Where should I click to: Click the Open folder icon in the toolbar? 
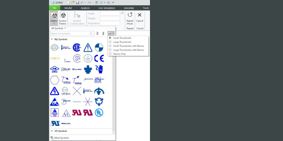click(73, 3)
